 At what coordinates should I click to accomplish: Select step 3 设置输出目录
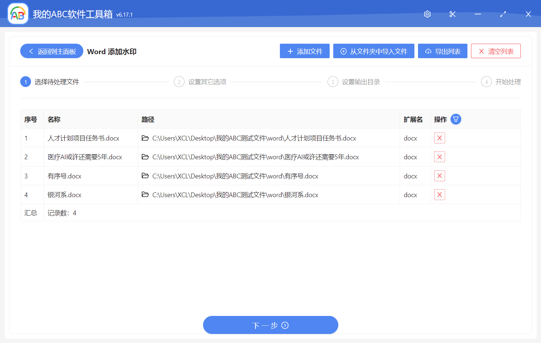point(354,82)
